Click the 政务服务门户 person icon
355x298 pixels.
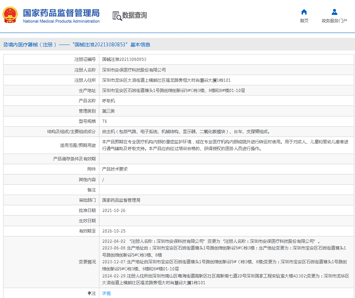334,12
